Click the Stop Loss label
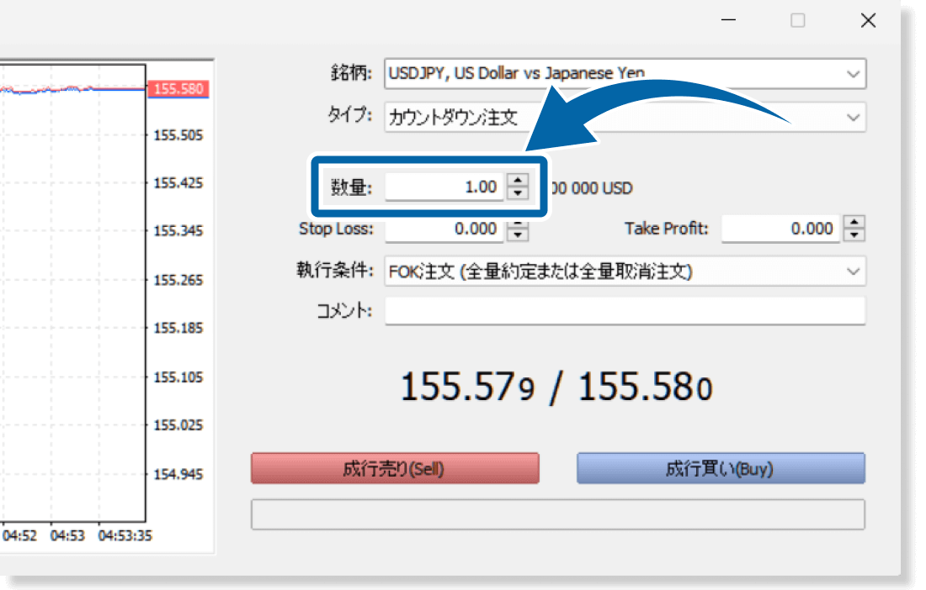 [336, 229]
